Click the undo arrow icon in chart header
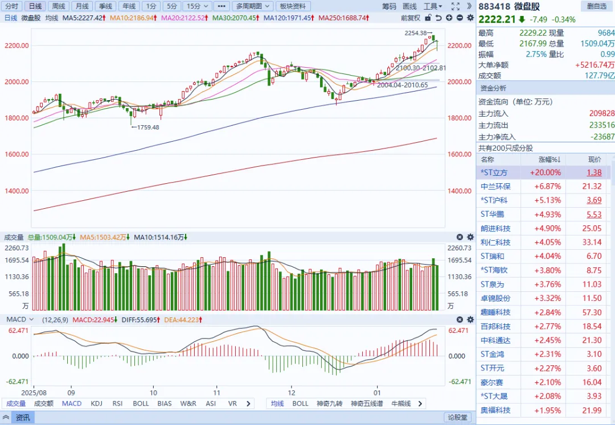615x425 pixels. coord(438,18)
